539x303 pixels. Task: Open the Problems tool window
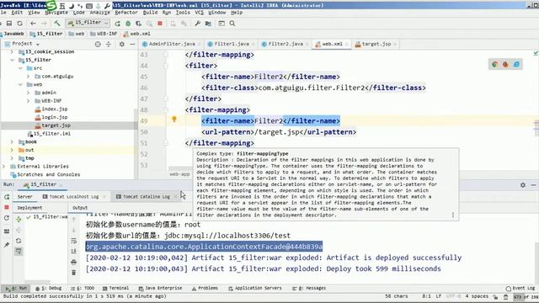tap(205, 288)
